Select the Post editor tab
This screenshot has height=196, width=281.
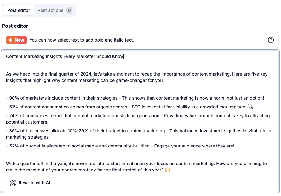tap(18, 10)
